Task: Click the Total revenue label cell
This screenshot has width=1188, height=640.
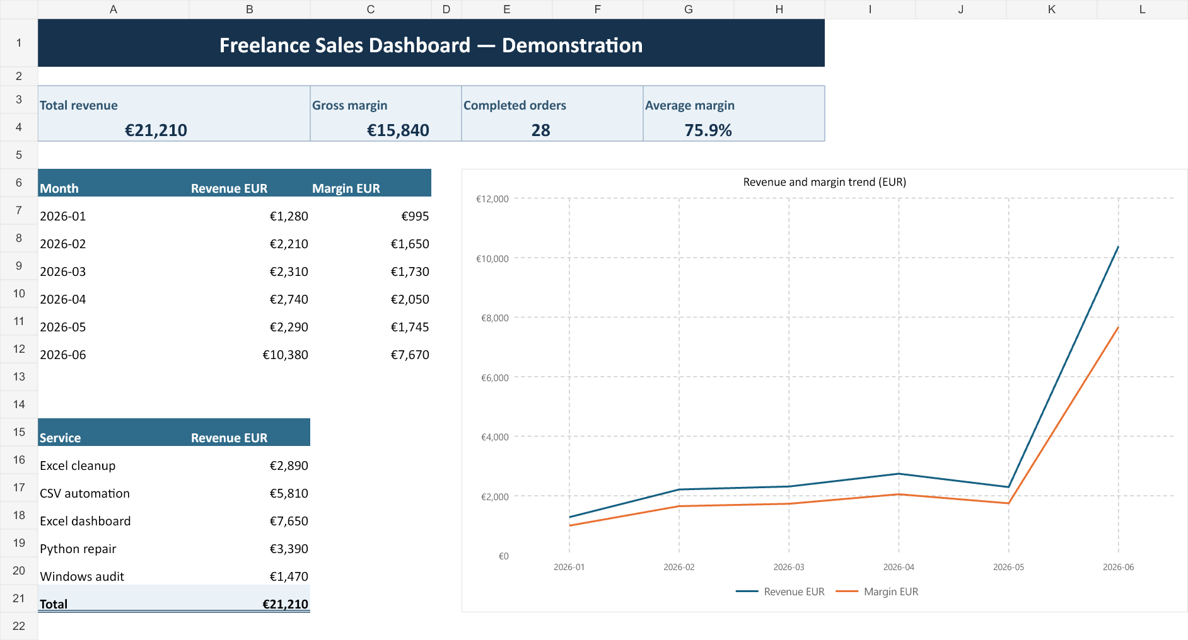Action: [174, 100]
